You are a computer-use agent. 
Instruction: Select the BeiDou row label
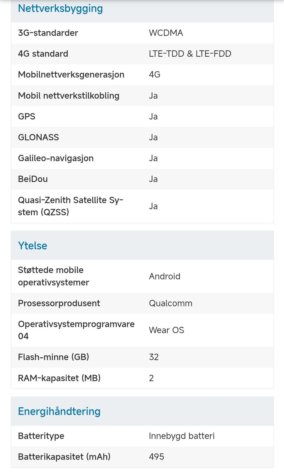[33, 179]
